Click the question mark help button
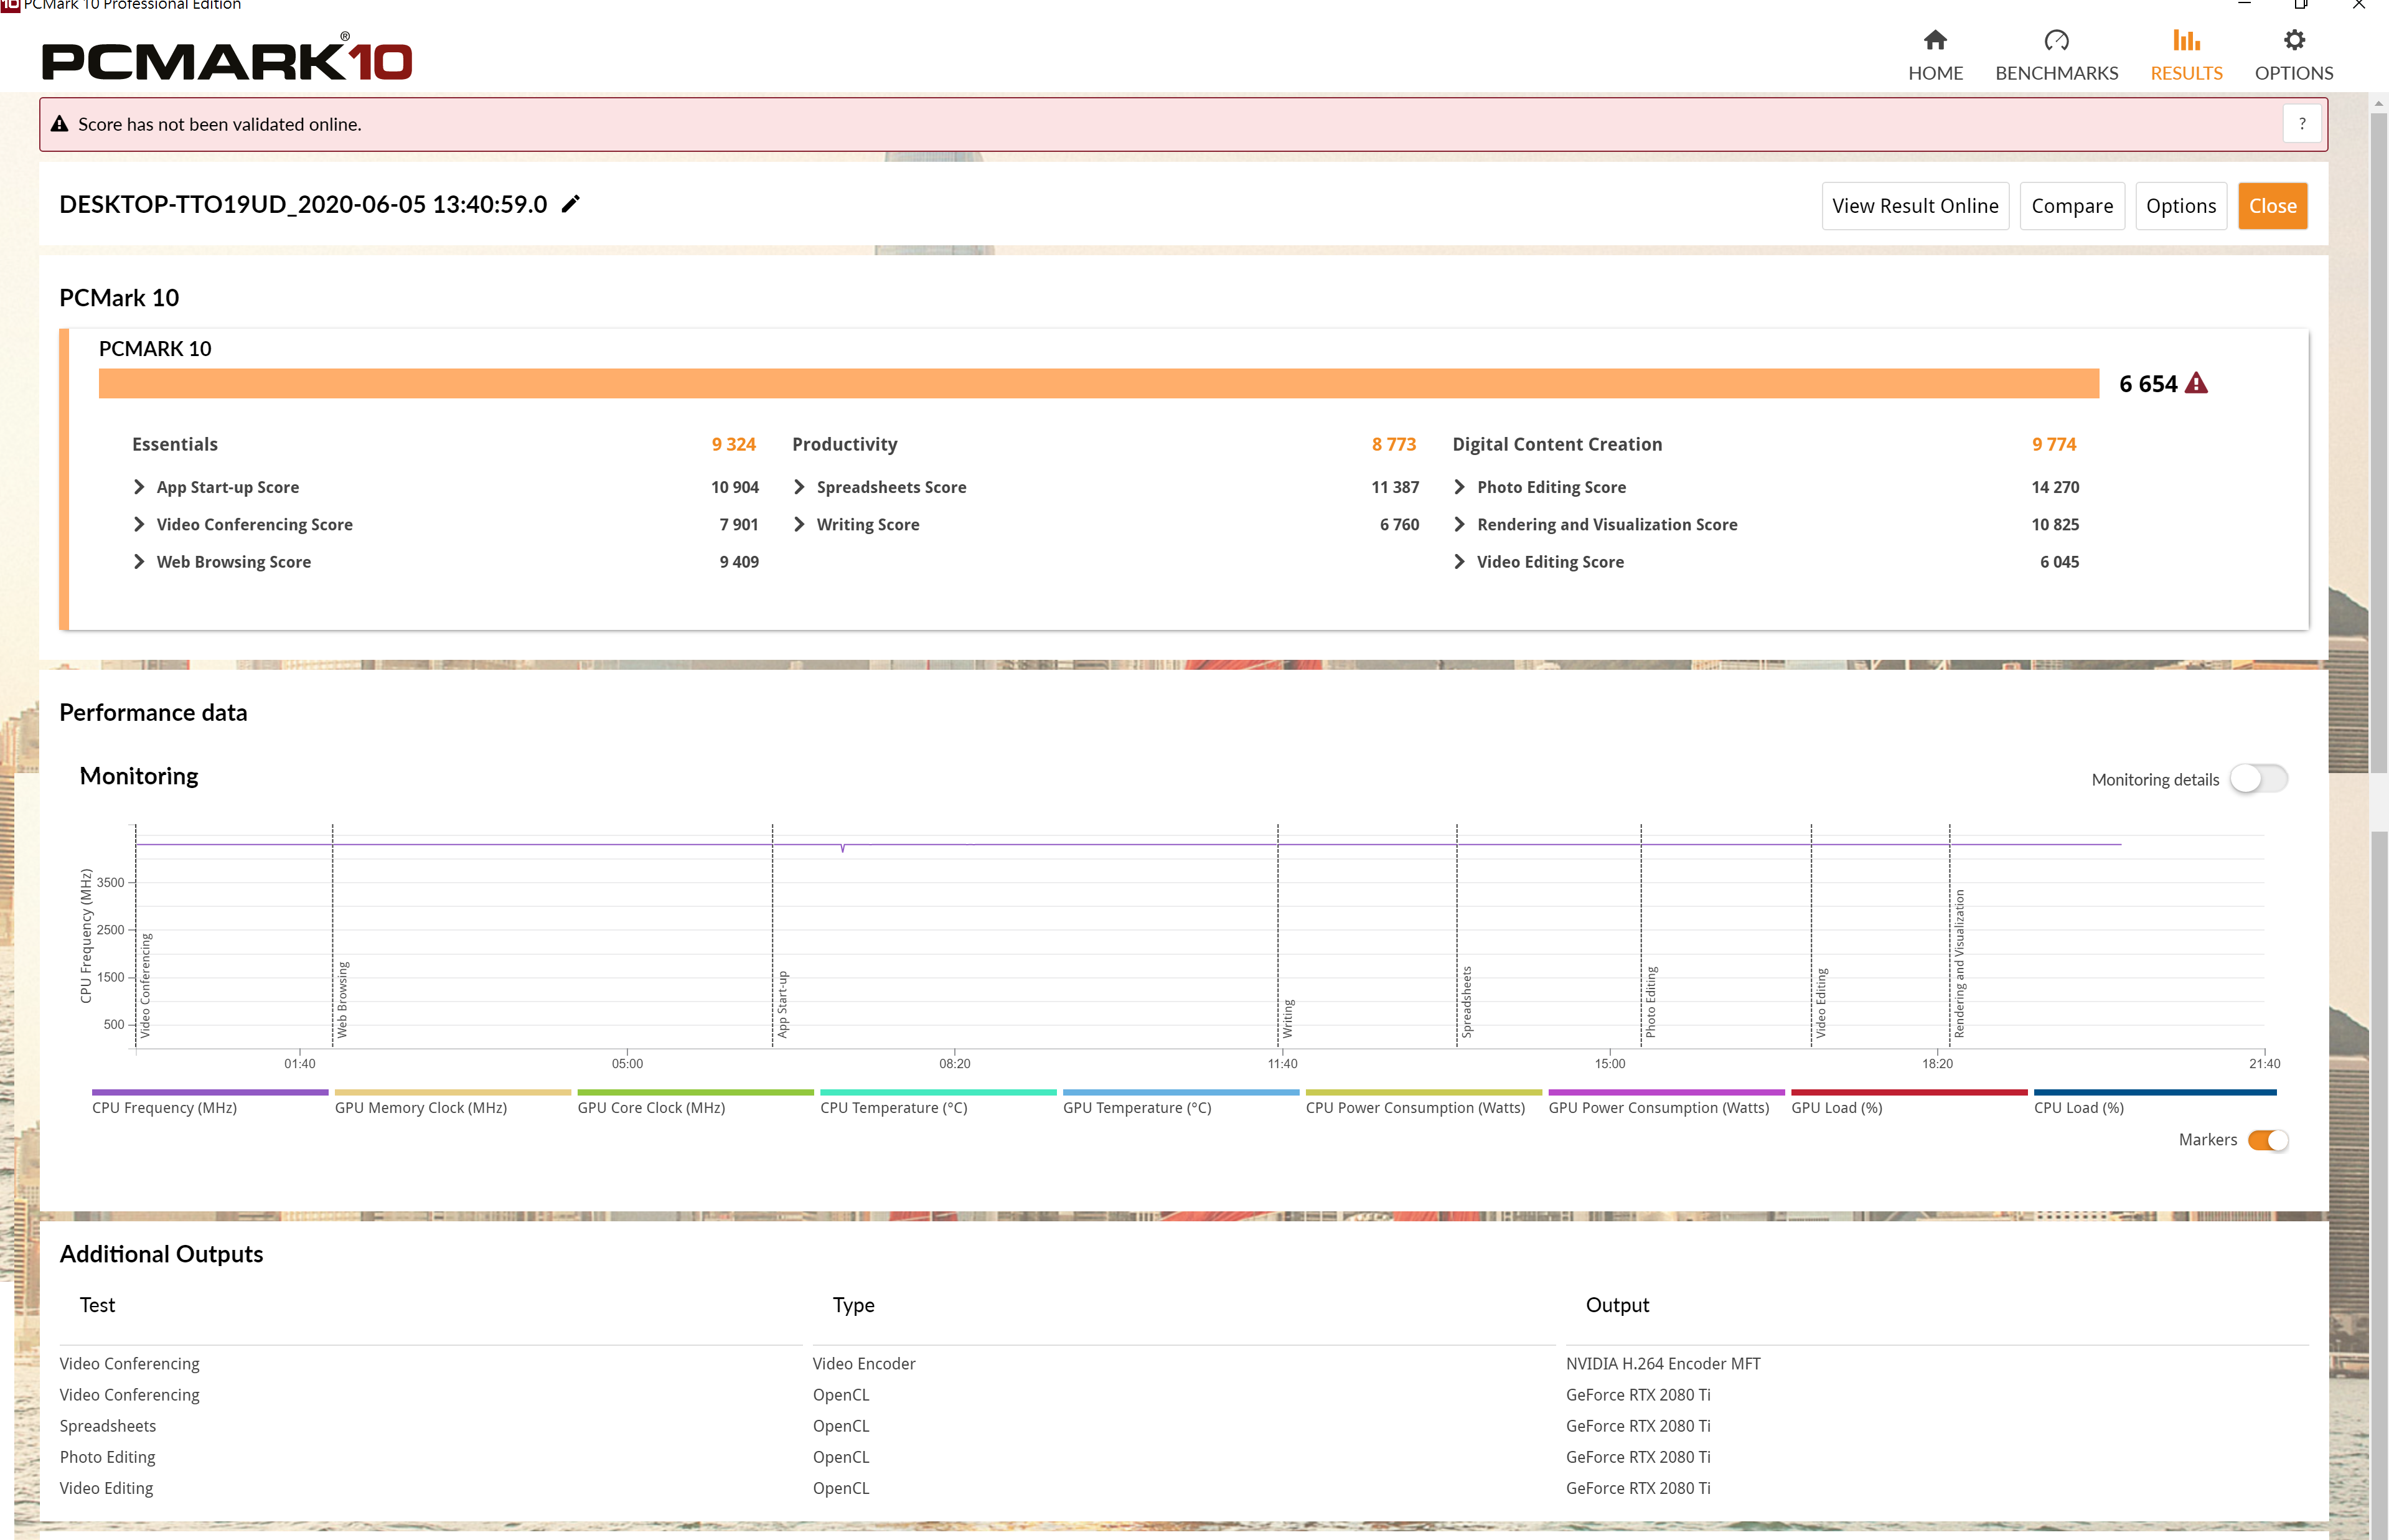The height and width of the screenshot is (1540, 2389). pos(2302,124)
